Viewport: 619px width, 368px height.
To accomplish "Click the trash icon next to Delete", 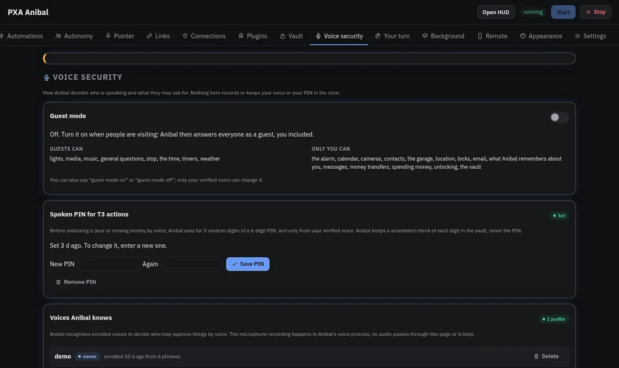I will pos(536,356).
